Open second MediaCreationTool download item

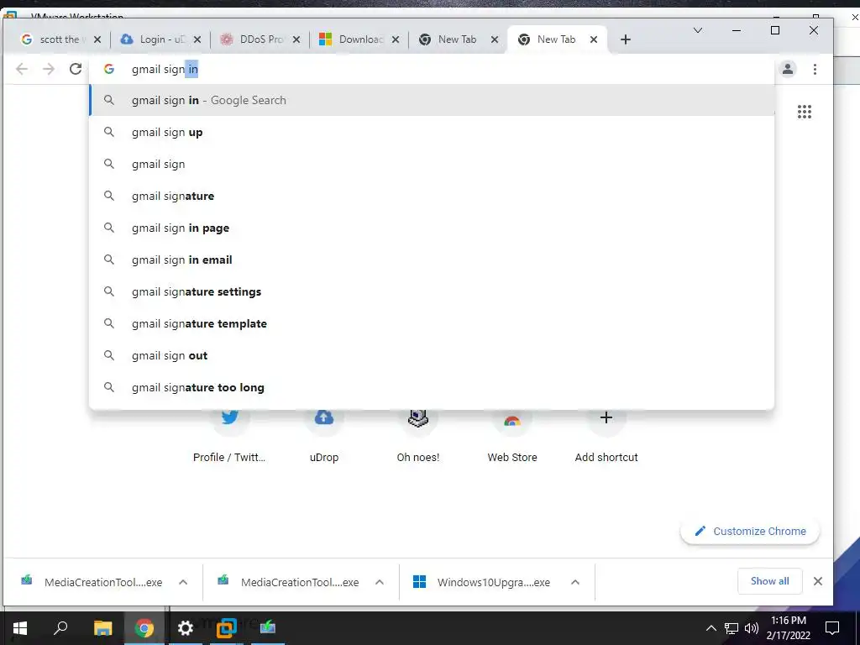pos(289,582)
